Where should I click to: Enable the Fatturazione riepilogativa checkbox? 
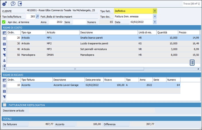[x=4, y=105]
